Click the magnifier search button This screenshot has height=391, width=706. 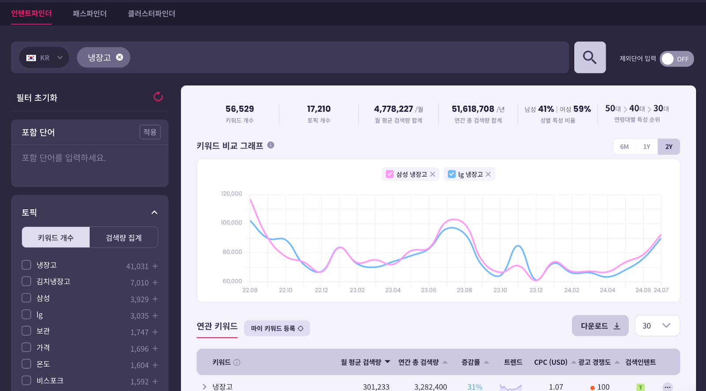coord(590,57)
